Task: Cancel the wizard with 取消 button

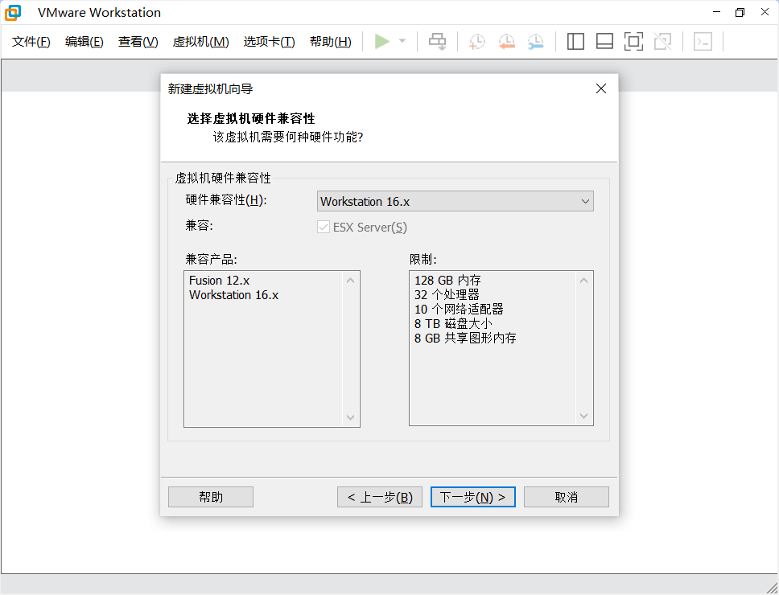Action: 567,497
